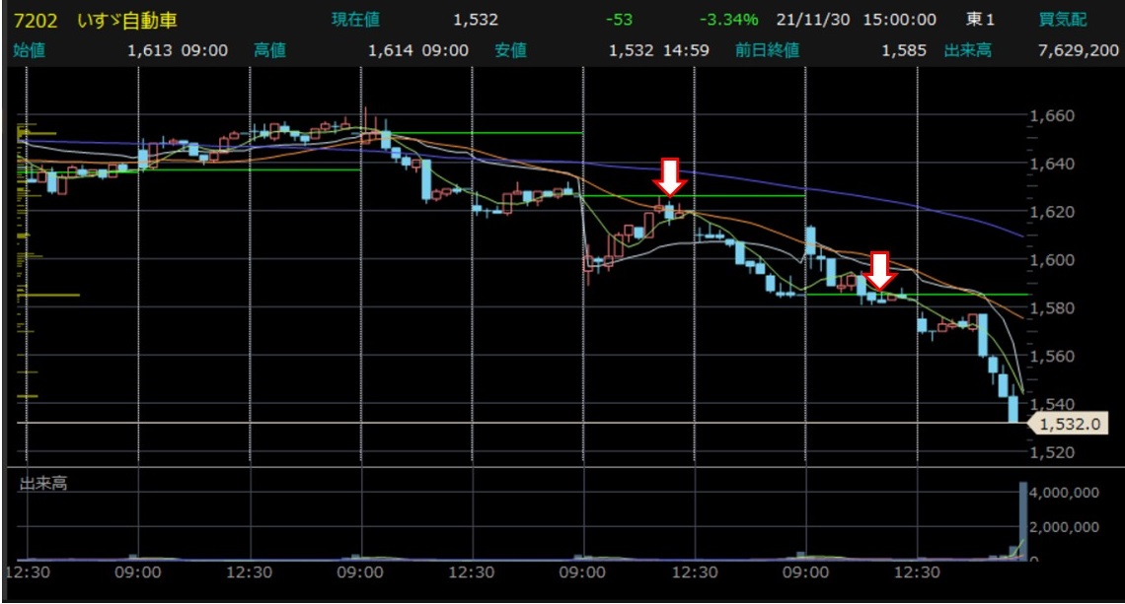Select the 1,580 price axis label
Image resolution: width=1125 pixels, height=604 pixels.
pos(1052,307)
